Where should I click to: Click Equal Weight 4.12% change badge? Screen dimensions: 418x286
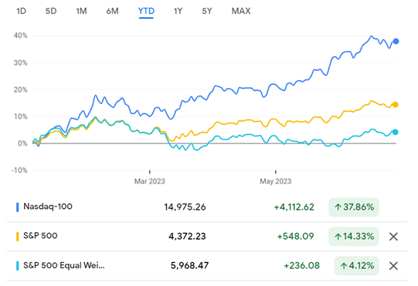(x=356, y=266)
